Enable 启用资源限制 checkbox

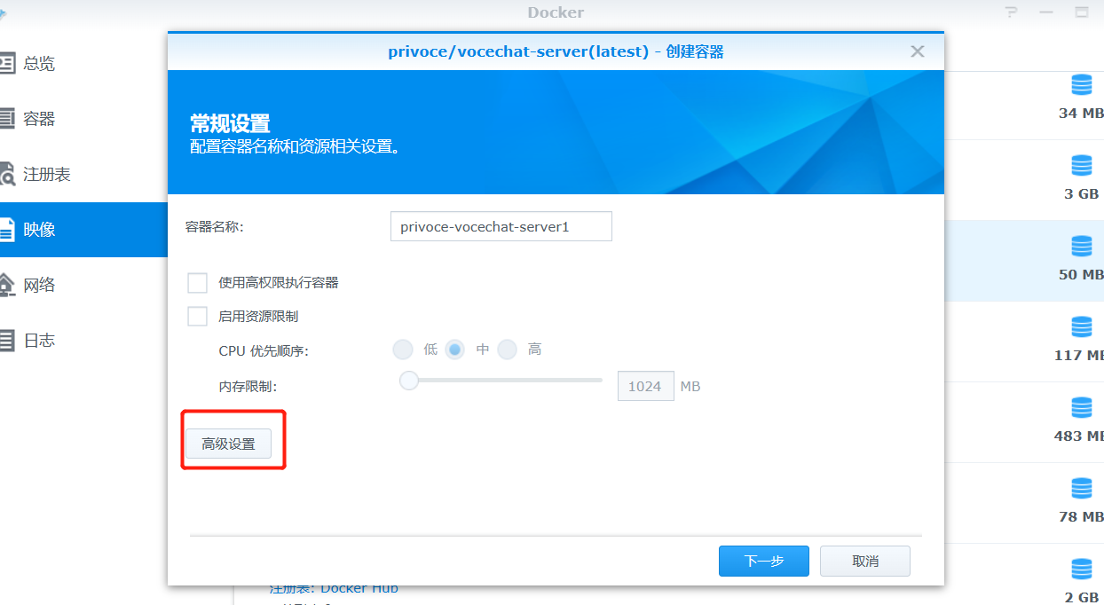[x=197, y=316]
